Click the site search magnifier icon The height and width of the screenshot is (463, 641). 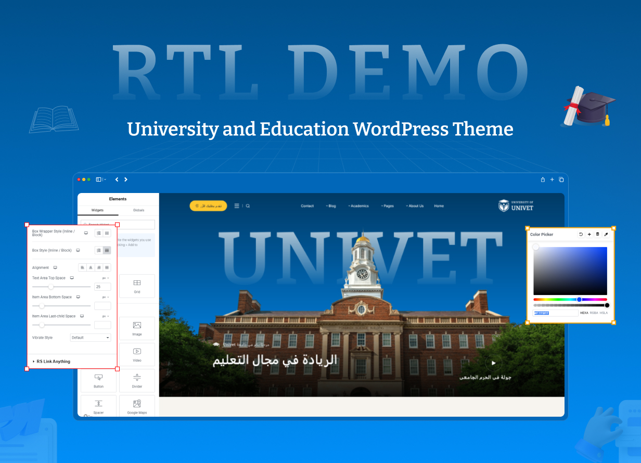pos(248,206)
